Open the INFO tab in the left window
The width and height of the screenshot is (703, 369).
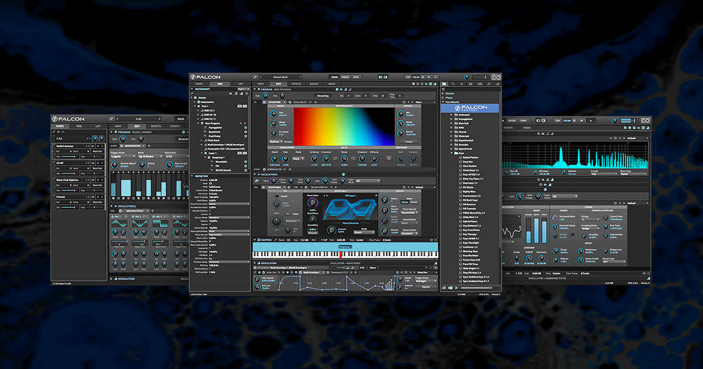tap(118, 126)
